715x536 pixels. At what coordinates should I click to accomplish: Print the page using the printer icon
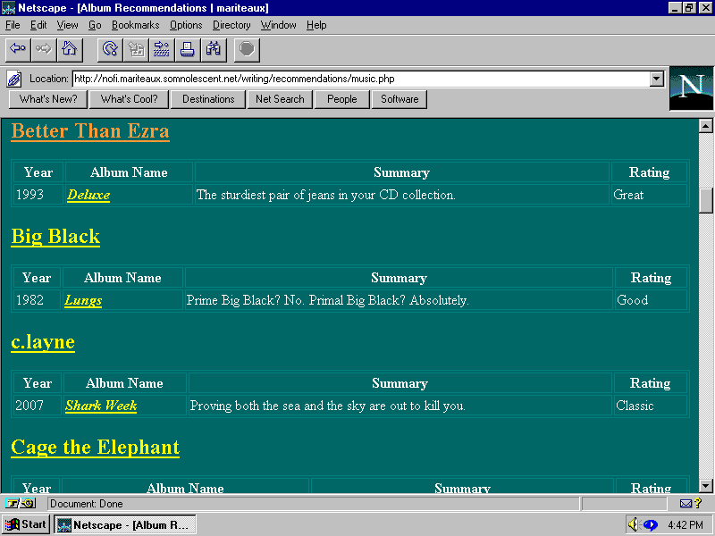pyautogui.click(x=188, y=49)
